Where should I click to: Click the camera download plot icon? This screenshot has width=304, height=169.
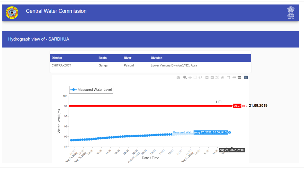178,77
